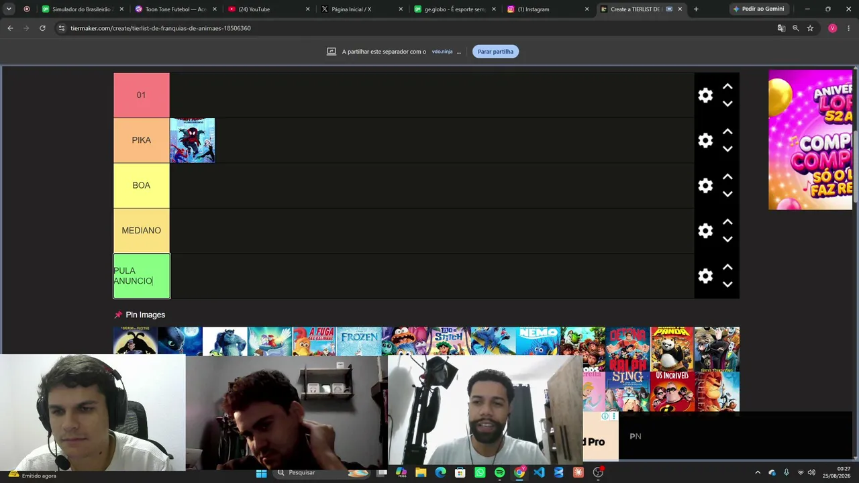Click the Pin Images label
This screenshot has height=483, width=859.
145,315
